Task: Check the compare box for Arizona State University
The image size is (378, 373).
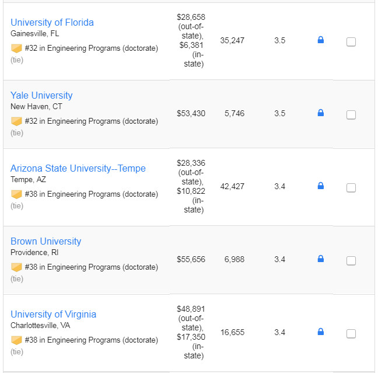Action: [351, 188]
